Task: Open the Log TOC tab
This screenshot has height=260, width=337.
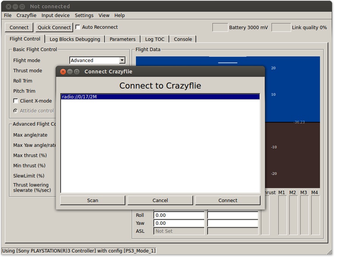Action: 155,39
